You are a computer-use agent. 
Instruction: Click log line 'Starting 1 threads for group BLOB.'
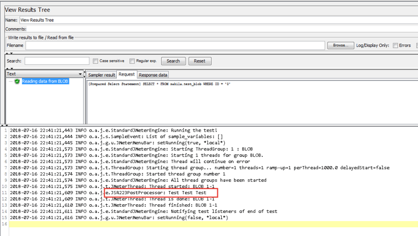(x=136, y=155)
